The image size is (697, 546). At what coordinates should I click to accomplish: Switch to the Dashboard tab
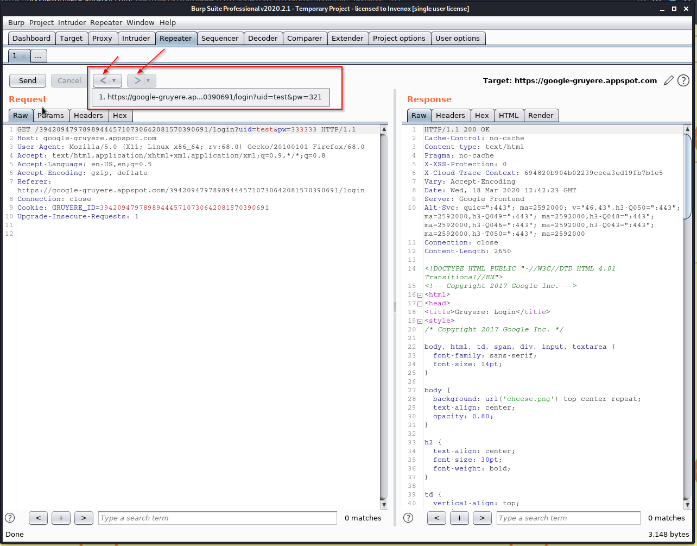(31, 38)
